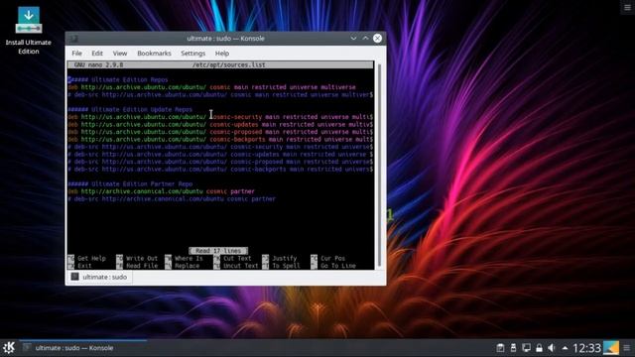Click the commented deb-src canonical partner line
Viewport: 635px width, 357px height.
tap(172, 198)
